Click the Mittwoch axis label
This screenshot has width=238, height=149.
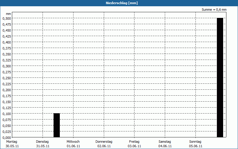pyautogui.click(x=73, y=142)
